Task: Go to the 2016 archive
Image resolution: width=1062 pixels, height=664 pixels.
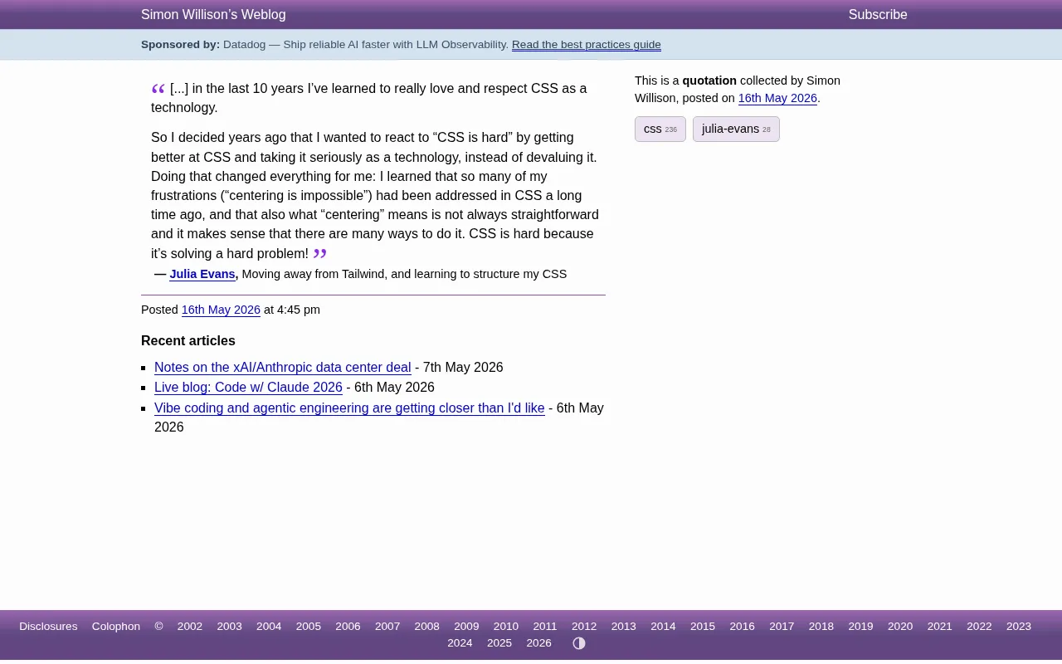Action: (x=743, y=627)
